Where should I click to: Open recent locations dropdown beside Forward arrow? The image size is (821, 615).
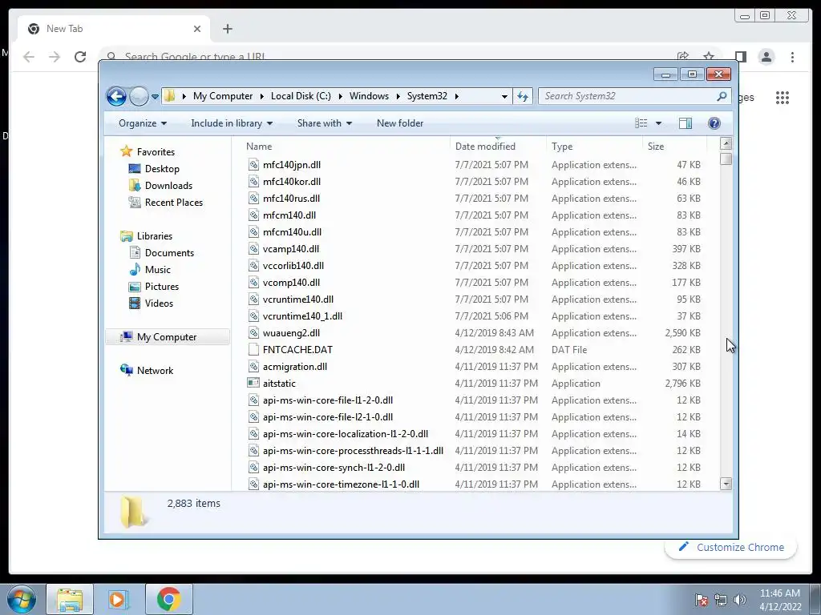[155, 97]
